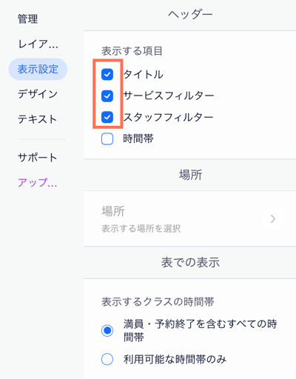Open the テキスト tab
Screen dimensions: 296x379
pyautogui.click(x=38, y=119)
